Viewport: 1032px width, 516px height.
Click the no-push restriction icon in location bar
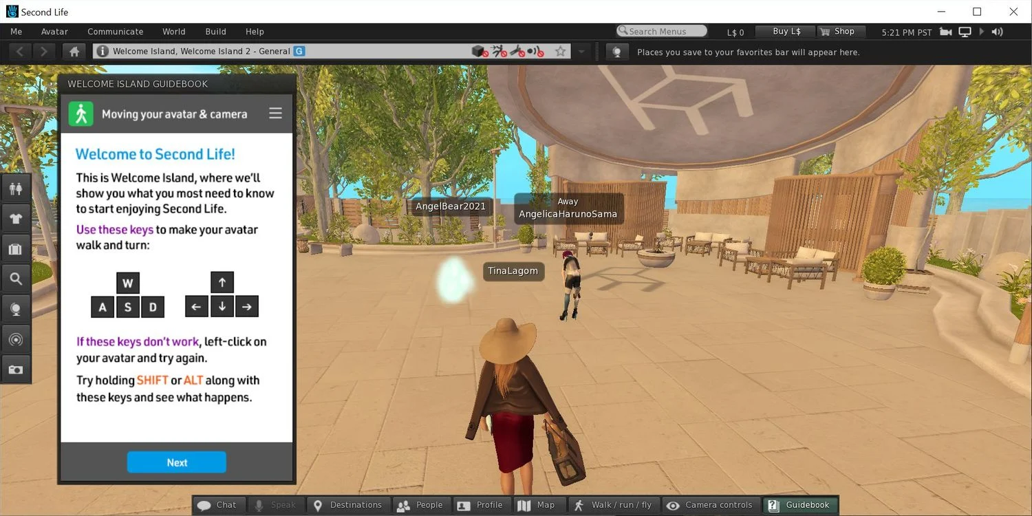pyautogui.click(x=500, y=52)
